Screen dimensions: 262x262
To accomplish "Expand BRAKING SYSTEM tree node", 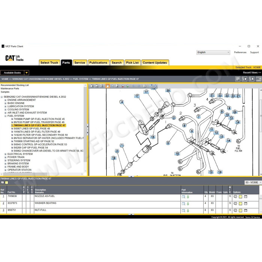I will pyautogui.click(x=5, y=164).
